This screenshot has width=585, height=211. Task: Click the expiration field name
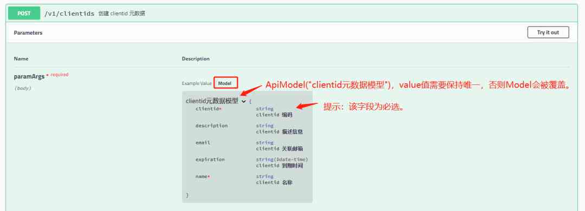coord(210,159)
